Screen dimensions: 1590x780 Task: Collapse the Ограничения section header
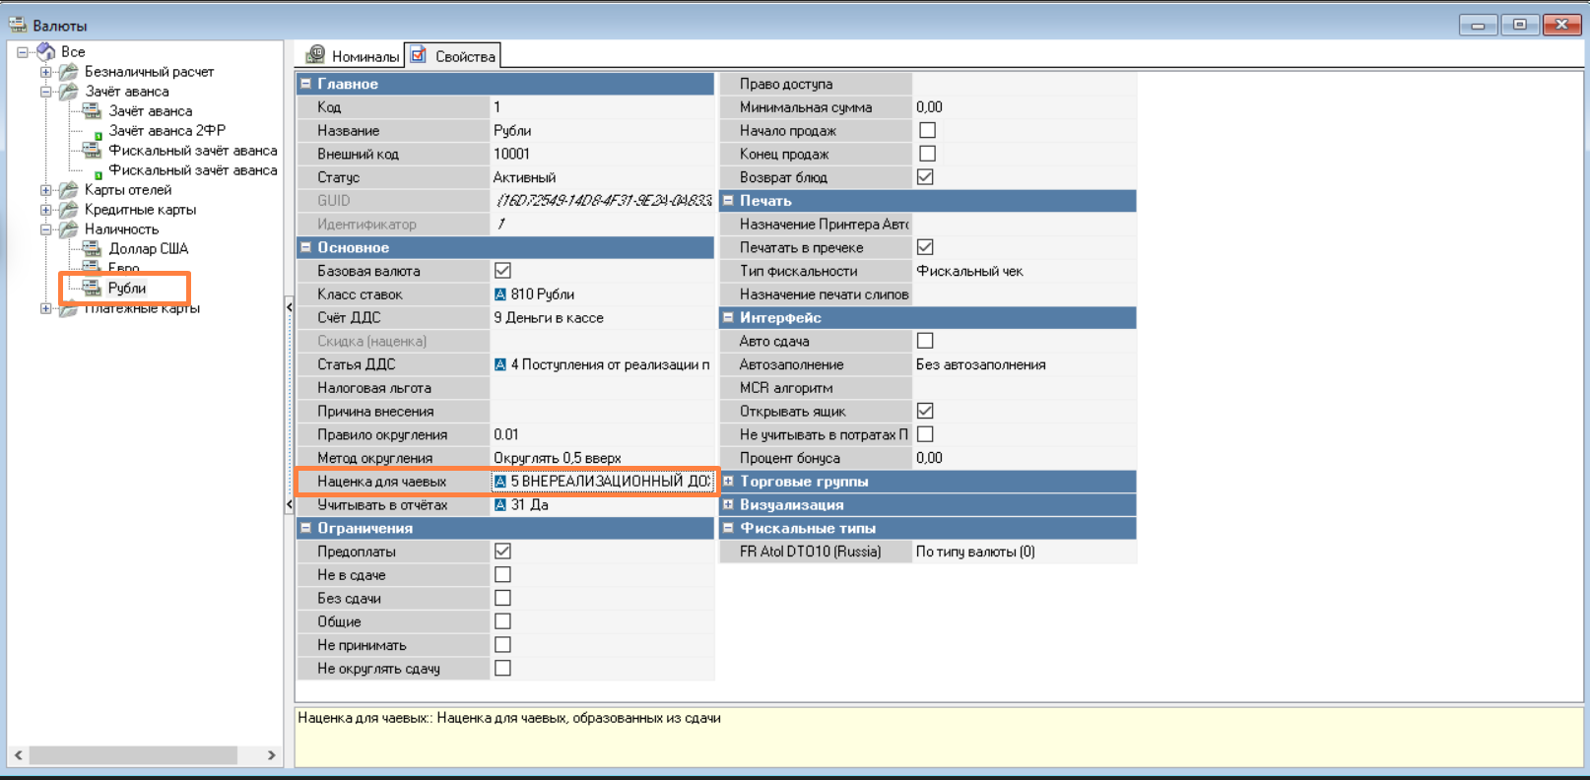coord(306,528)
